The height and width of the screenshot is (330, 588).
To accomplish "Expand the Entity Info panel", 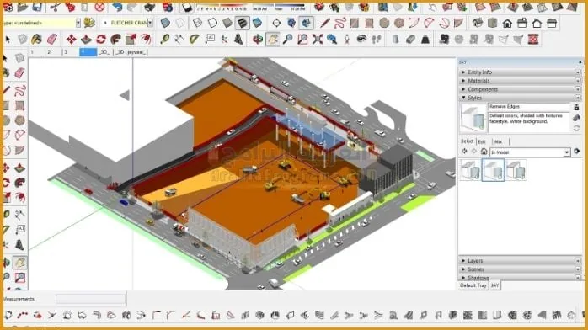I will coord(463,72).
